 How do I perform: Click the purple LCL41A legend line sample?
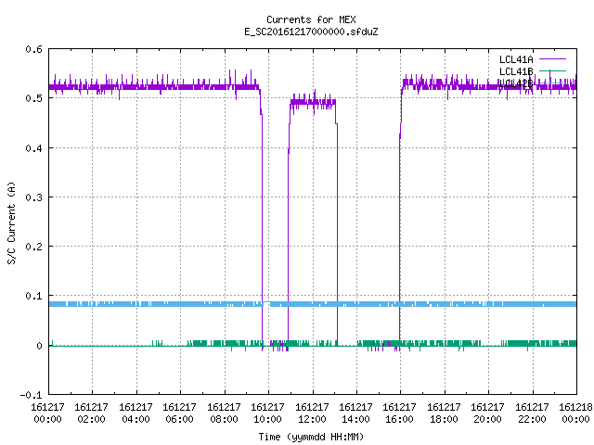tap(552, 59)
